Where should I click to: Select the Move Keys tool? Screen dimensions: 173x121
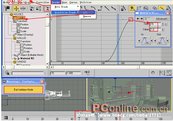[16, 8]
